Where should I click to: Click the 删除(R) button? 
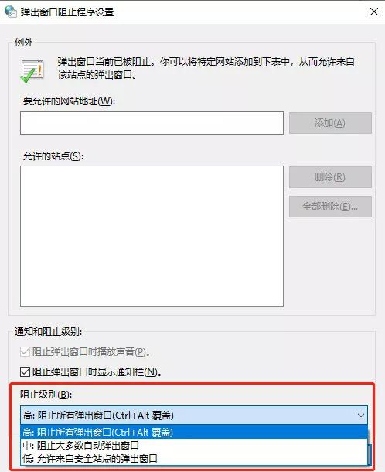[330, 177]
